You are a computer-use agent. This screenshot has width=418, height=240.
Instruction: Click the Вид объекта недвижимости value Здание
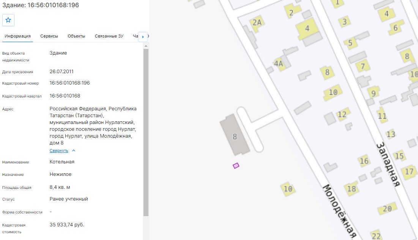58,53
